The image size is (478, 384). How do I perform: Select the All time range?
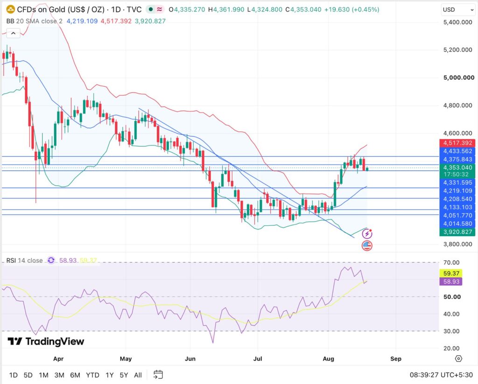[x=138, y=375]
